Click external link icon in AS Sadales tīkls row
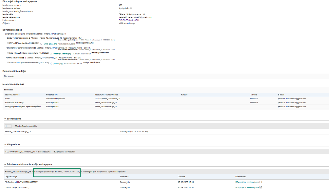Viewport: 329px width, 189px height. (261, 182)
